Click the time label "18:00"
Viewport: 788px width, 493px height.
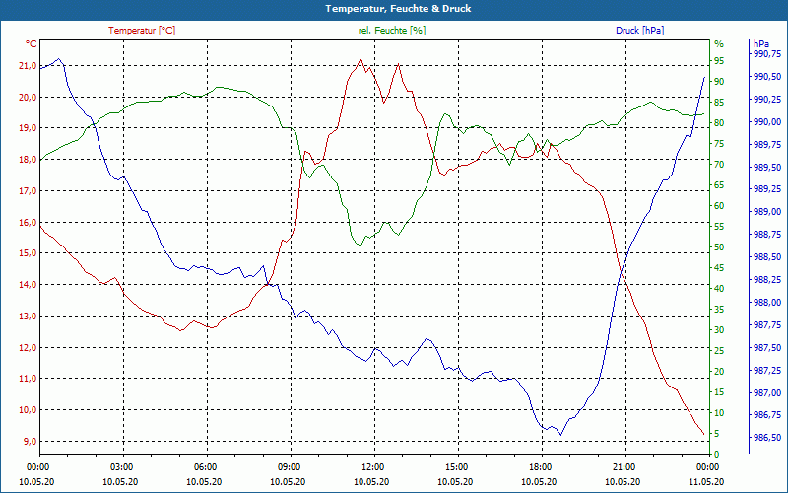pyautogui.click(x=540, y=466)
